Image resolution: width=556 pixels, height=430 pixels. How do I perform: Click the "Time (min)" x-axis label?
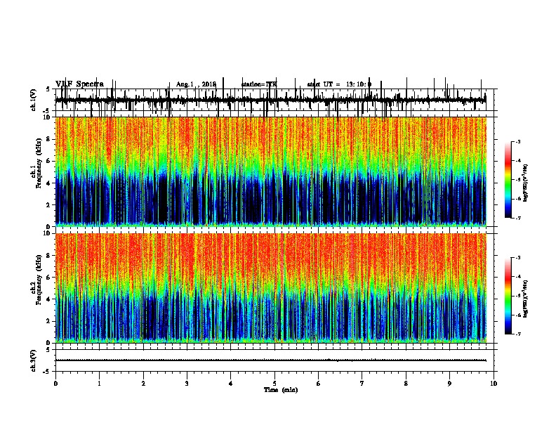(x=281, y=390)
